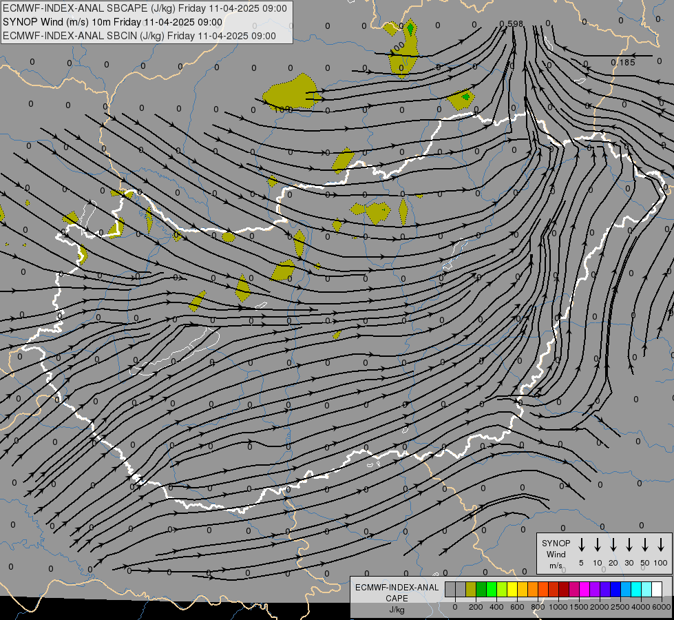The image size is (674, 620).
Task: Select the 2000 tick label on CAPE scale
Action: point(600,607)
